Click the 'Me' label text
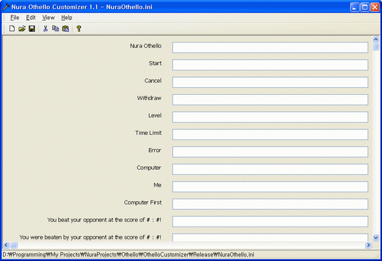This screenshot has width=382, height=261. pos(157,185)
